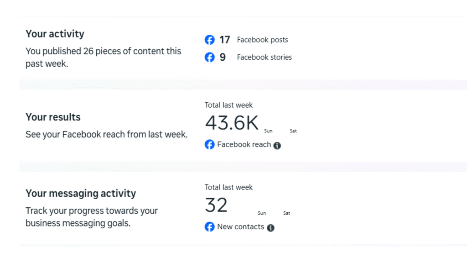Click the Sat label in reach chart

293,131
